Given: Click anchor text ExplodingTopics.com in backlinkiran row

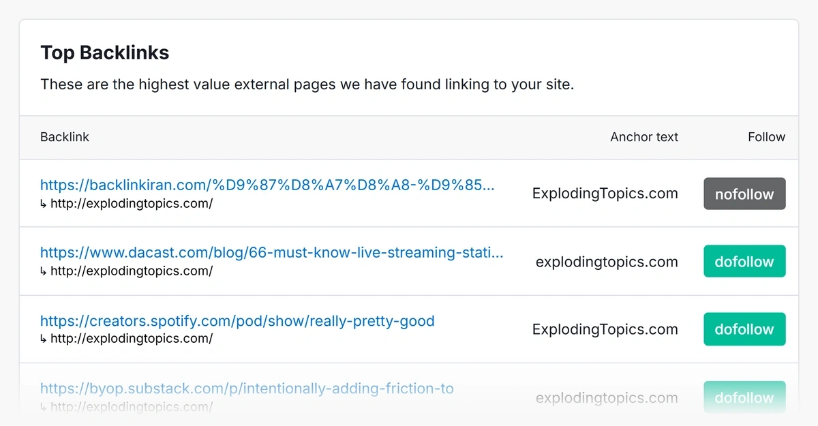Looking at the screenshot, I should pyautogui.click(x=605, y=194).
